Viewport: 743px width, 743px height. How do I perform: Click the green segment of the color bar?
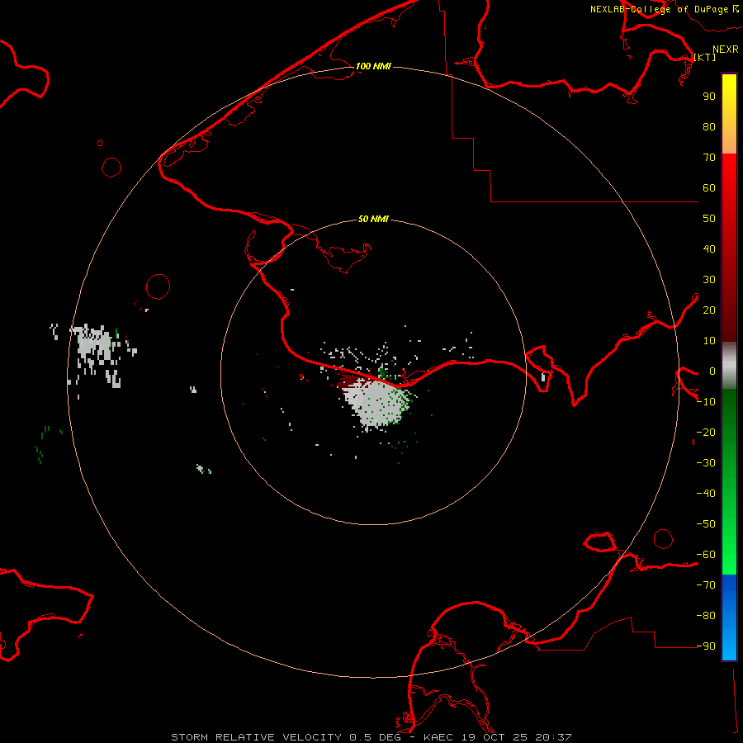pyautogui.click(x=729, y=481)
